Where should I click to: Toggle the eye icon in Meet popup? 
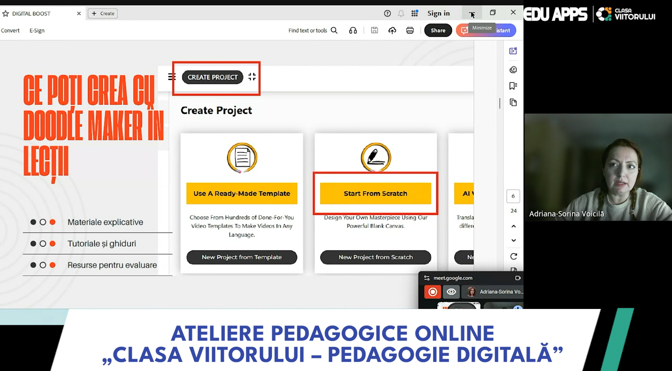pyautogui.click(x=451, y=292)
